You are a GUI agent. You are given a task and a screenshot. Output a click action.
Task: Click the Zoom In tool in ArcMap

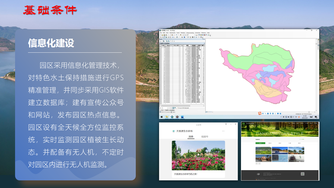161,37
